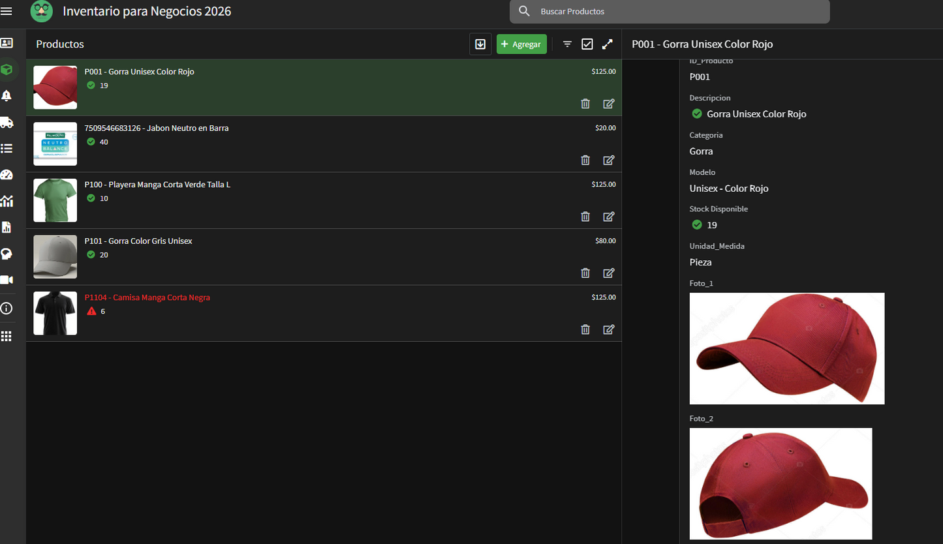Select row P101 - Gorra Color Gris Unisex
This screenshot has width=943, height=544.
[x=324, y=257]
